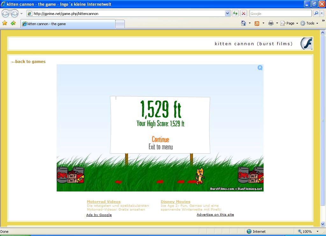Click Continue on the score board
This screenshot has height=236, width=326.
pyautogui.click(x=160, y=139)
